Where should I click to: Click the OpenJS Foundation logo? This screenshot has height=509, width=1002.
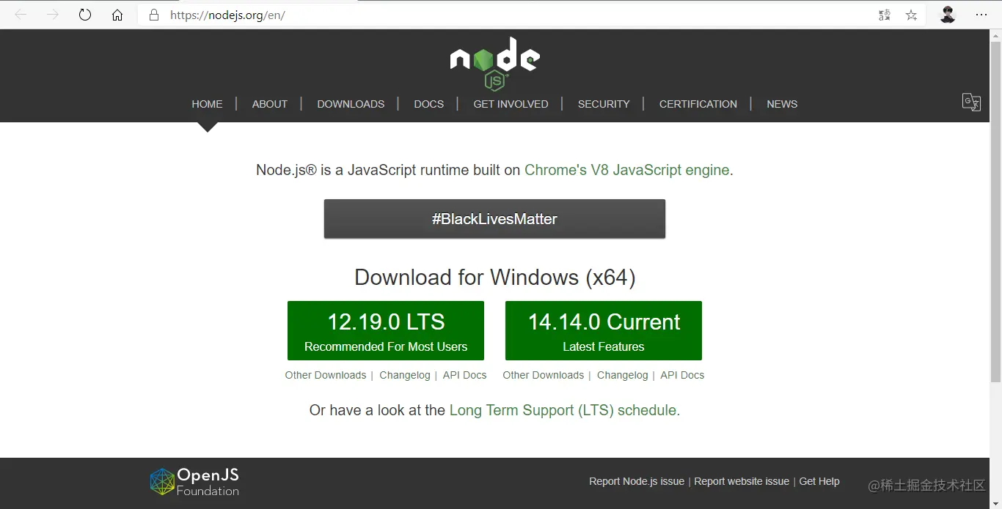[194, 482]
